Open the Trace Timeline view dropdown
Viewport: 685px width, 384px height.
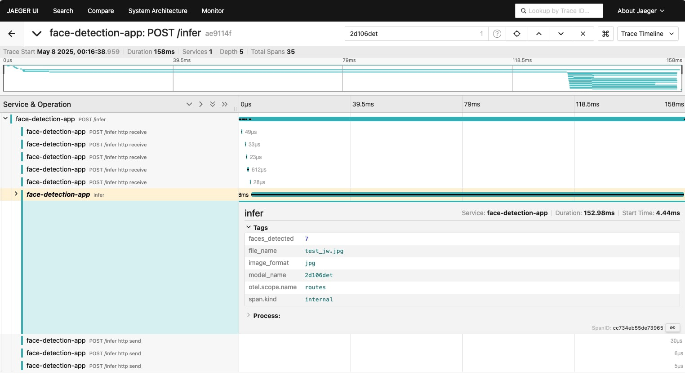[x=648, y=34]
